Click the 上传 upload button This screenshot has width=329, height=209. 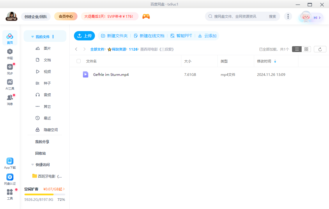tap(84, 36)
